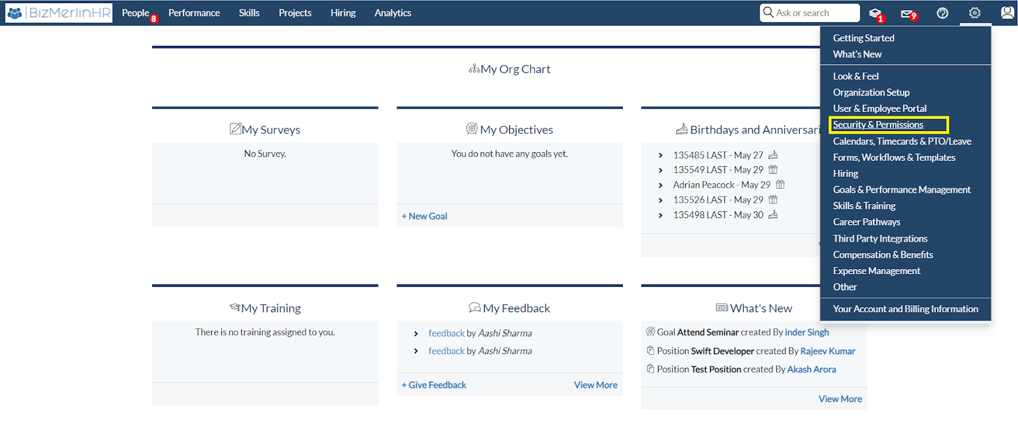Open Rajeev Kumar profile link
The width and height of the screenshot is (1018, 430).
[828, 351]
